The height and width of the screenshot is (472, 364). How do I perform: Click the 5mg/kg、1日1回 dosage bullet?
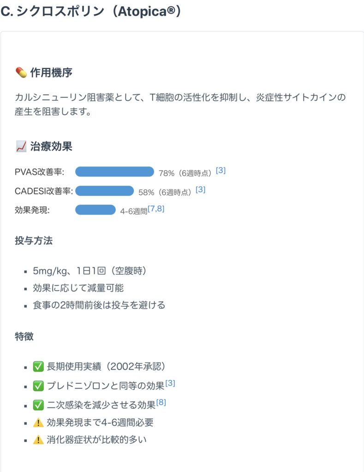(90, 271)
